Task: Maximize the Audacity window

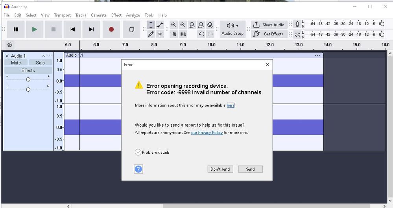Action: point(370,7)
